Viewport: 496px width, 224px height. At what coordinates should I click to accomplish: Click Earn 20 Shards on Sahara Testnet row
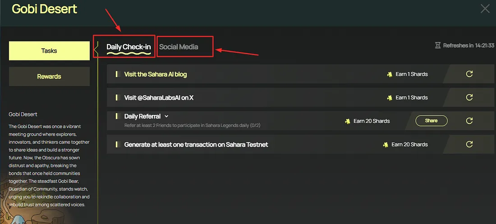point(409,145)
